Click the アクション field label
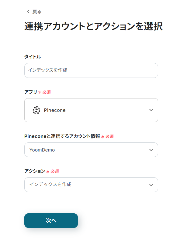This screenshot has height=240, width=184. (35, 171)
